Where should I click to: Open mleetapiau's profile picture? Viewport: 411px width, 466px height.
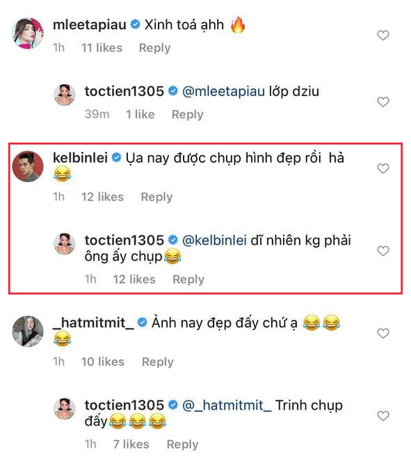[29, 34]
